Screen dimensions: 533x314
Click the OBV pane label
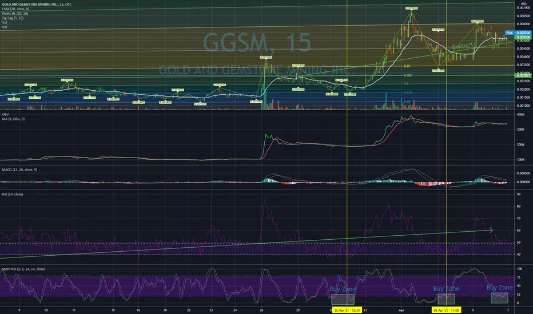click(6, 114)
